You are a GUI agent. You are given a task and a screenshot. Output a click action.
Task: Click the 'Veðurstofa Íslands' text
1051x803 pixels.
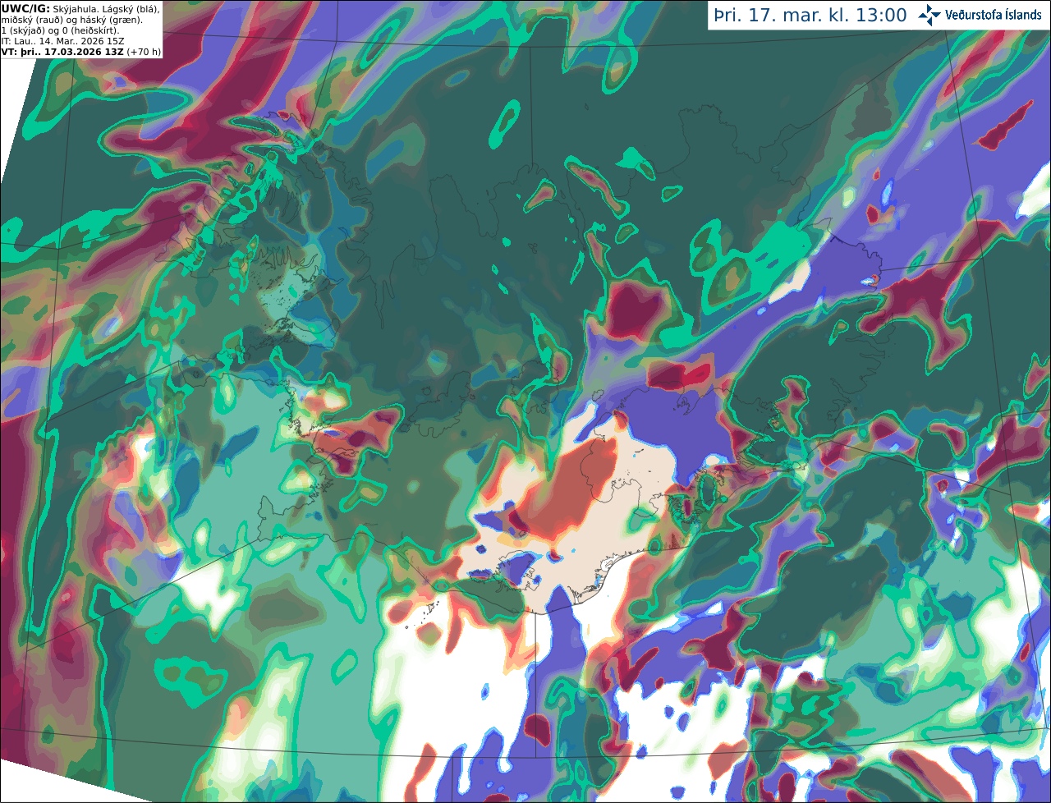point(994,15)
